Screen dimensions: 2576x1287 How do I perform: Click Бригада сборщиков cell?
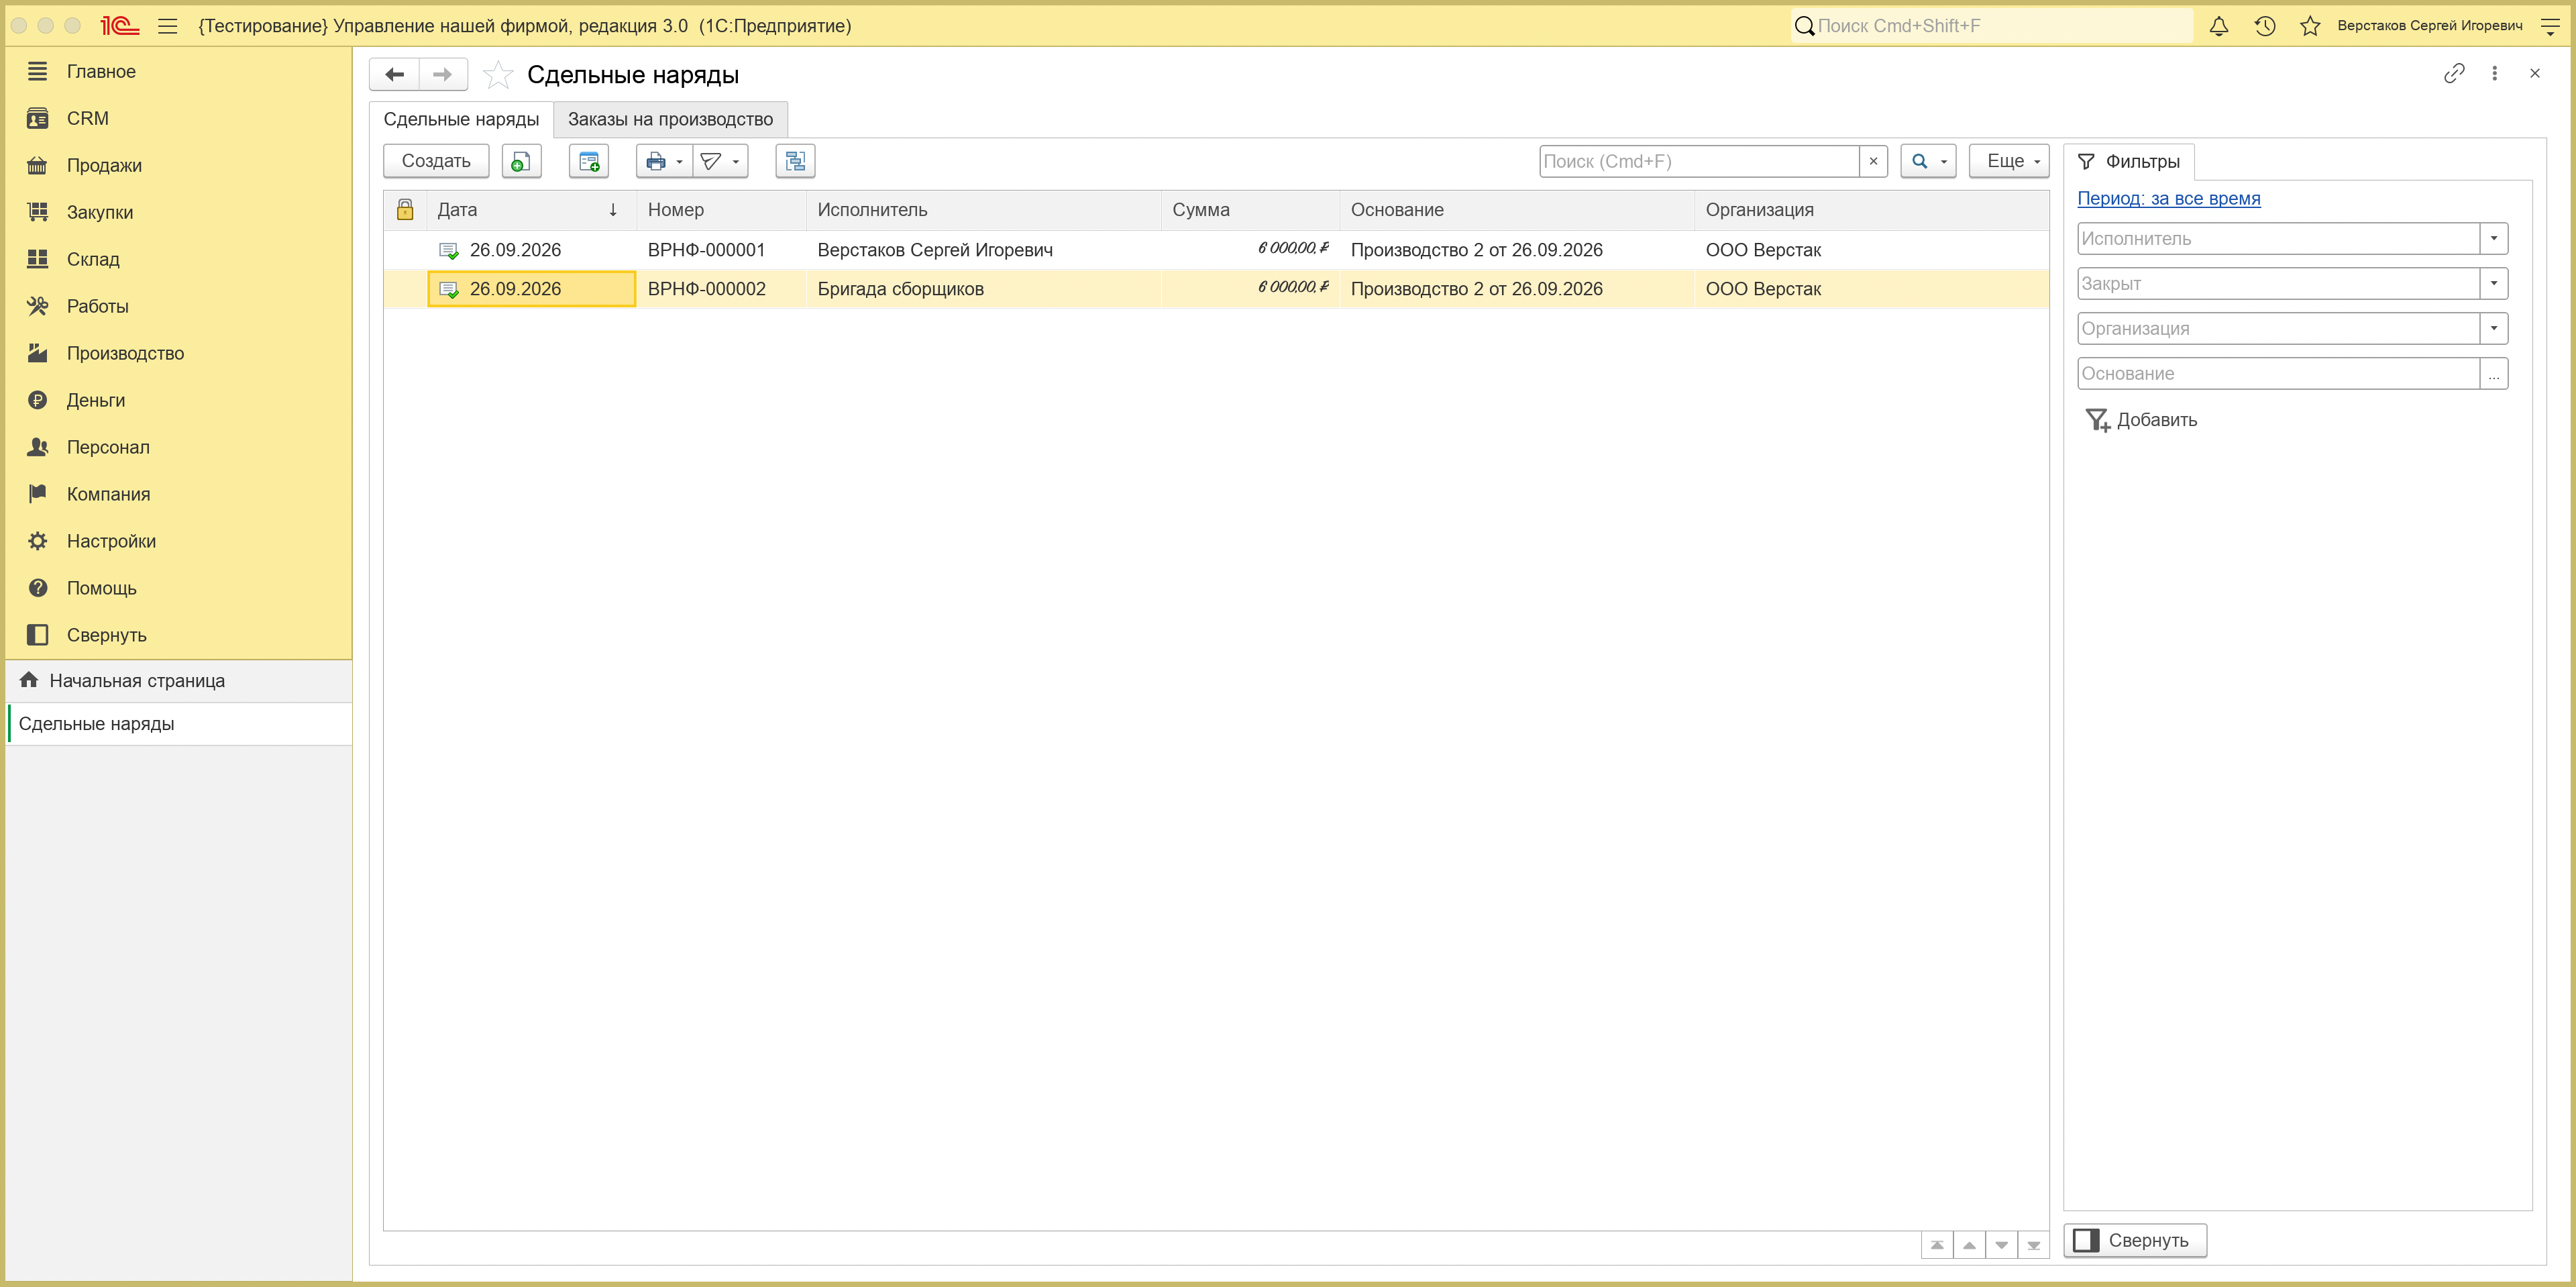(x=984, y=289)
